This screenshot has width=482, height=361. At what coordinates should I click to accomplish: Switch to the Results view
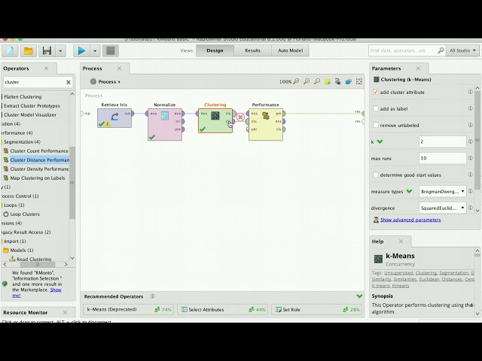[253, 50]
